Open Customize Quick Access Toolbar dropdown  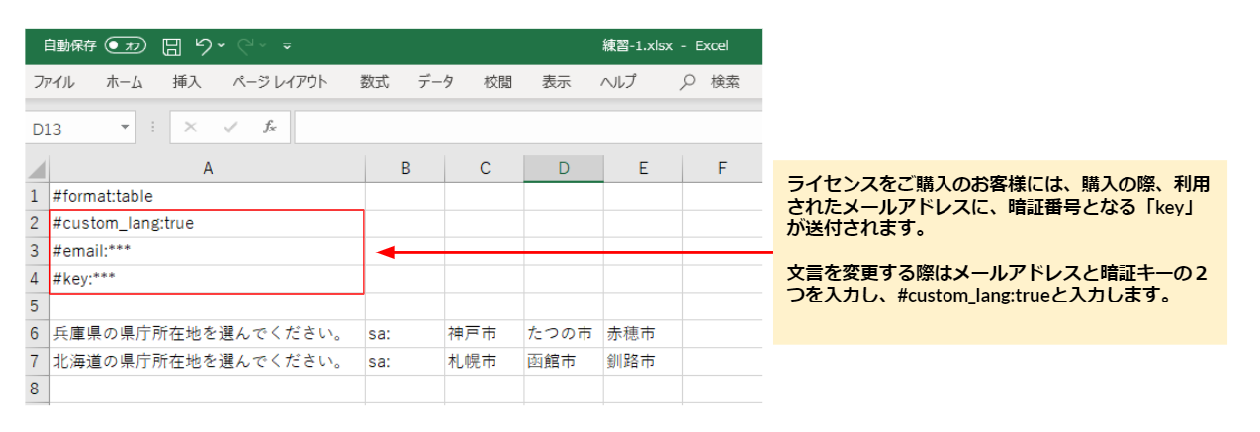tap(287, 45)
